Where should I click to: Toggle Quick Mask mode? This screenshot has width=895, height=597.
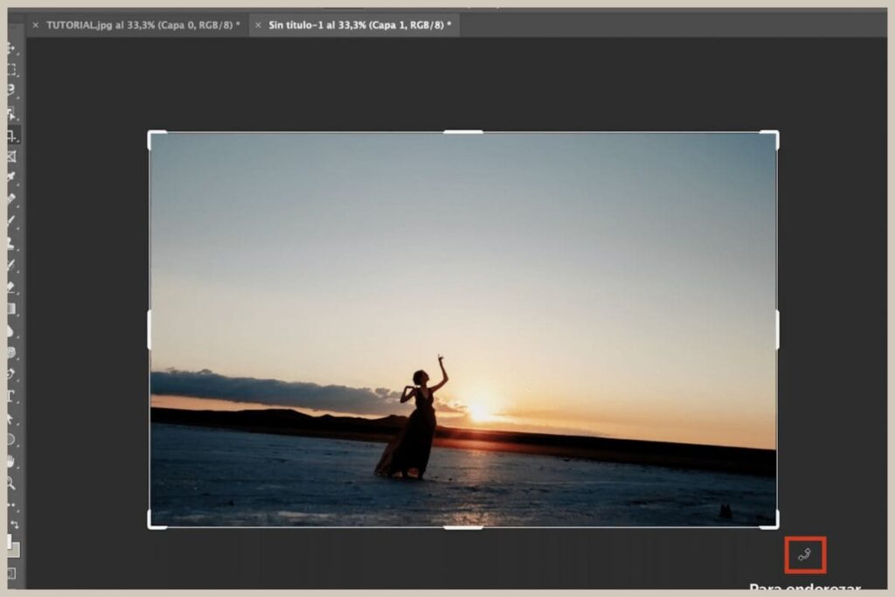tap(10, 573)
